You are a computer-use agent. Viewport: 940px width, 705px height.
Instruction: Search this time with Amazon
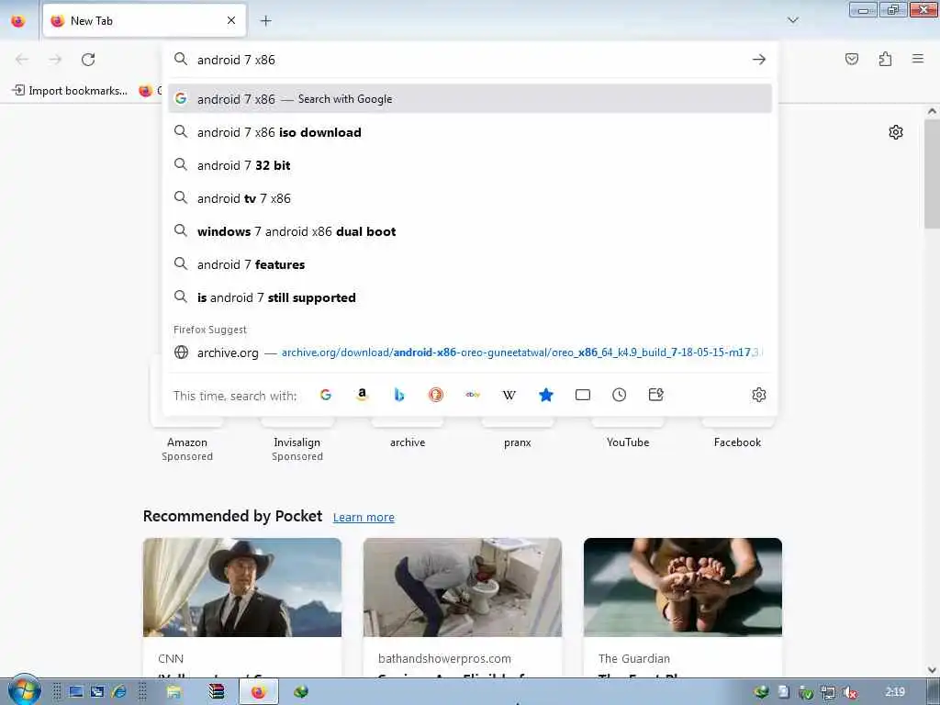click(x=362, y=395)
